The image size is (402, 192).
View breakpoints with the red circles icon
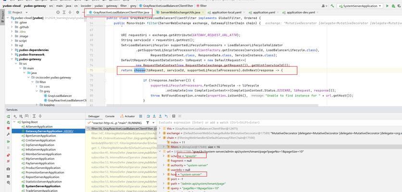[8, 155]
